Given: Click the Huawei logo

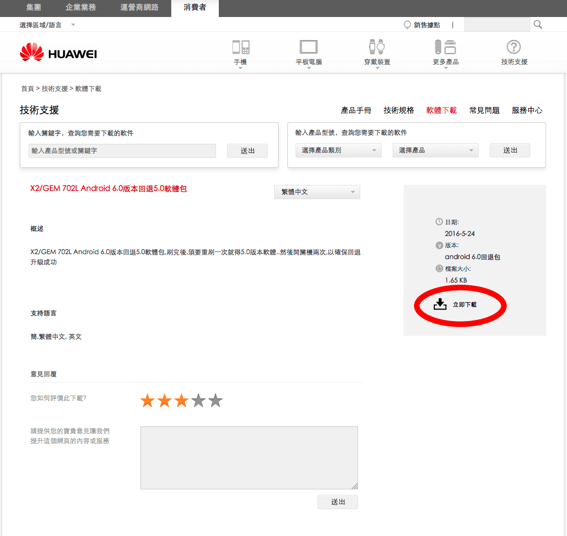Looking at the screenshot, I should point(58,53).
